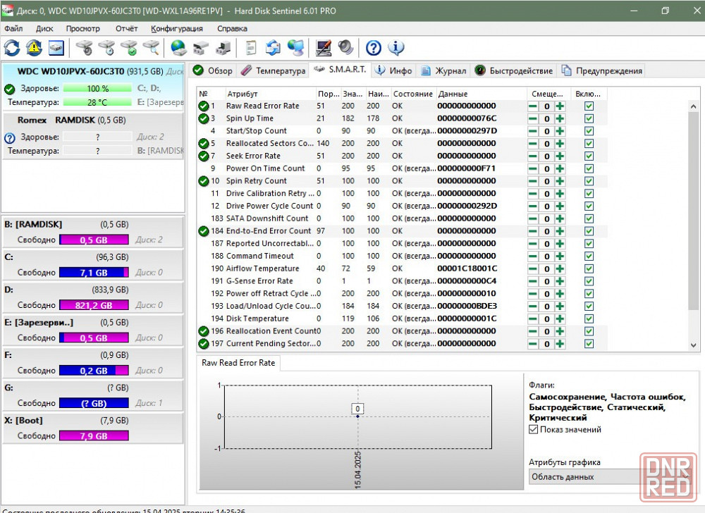Screen dimensions: 705x513
Task: Uncheck enable box for Current Pending Sector
Action: click(589, 344)
